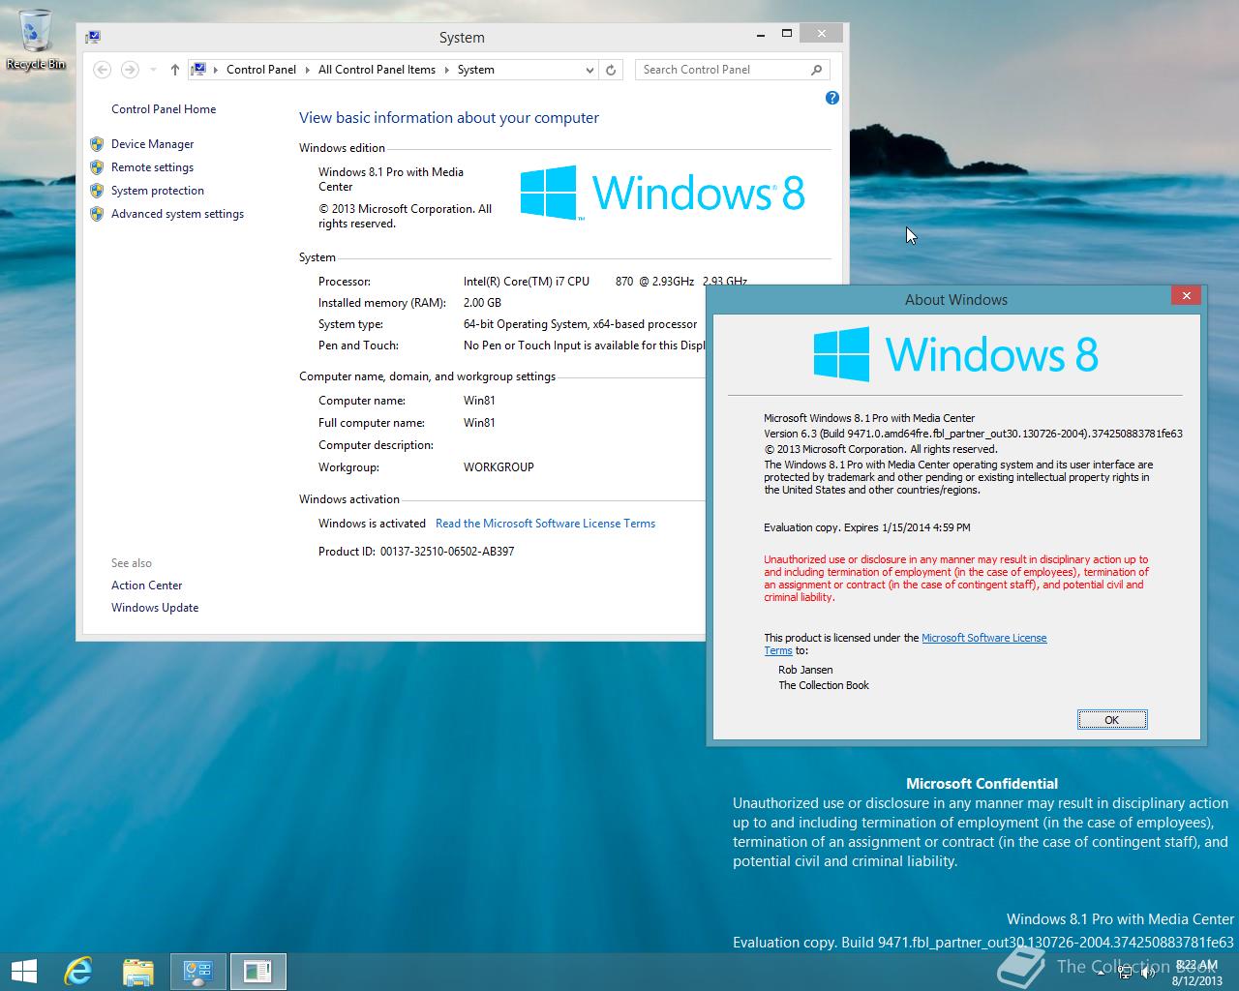Open the Recycle Bin desktop icon
Image resolution: width=1239 pixels, height=991 pixels.
[x=36, y=40]
